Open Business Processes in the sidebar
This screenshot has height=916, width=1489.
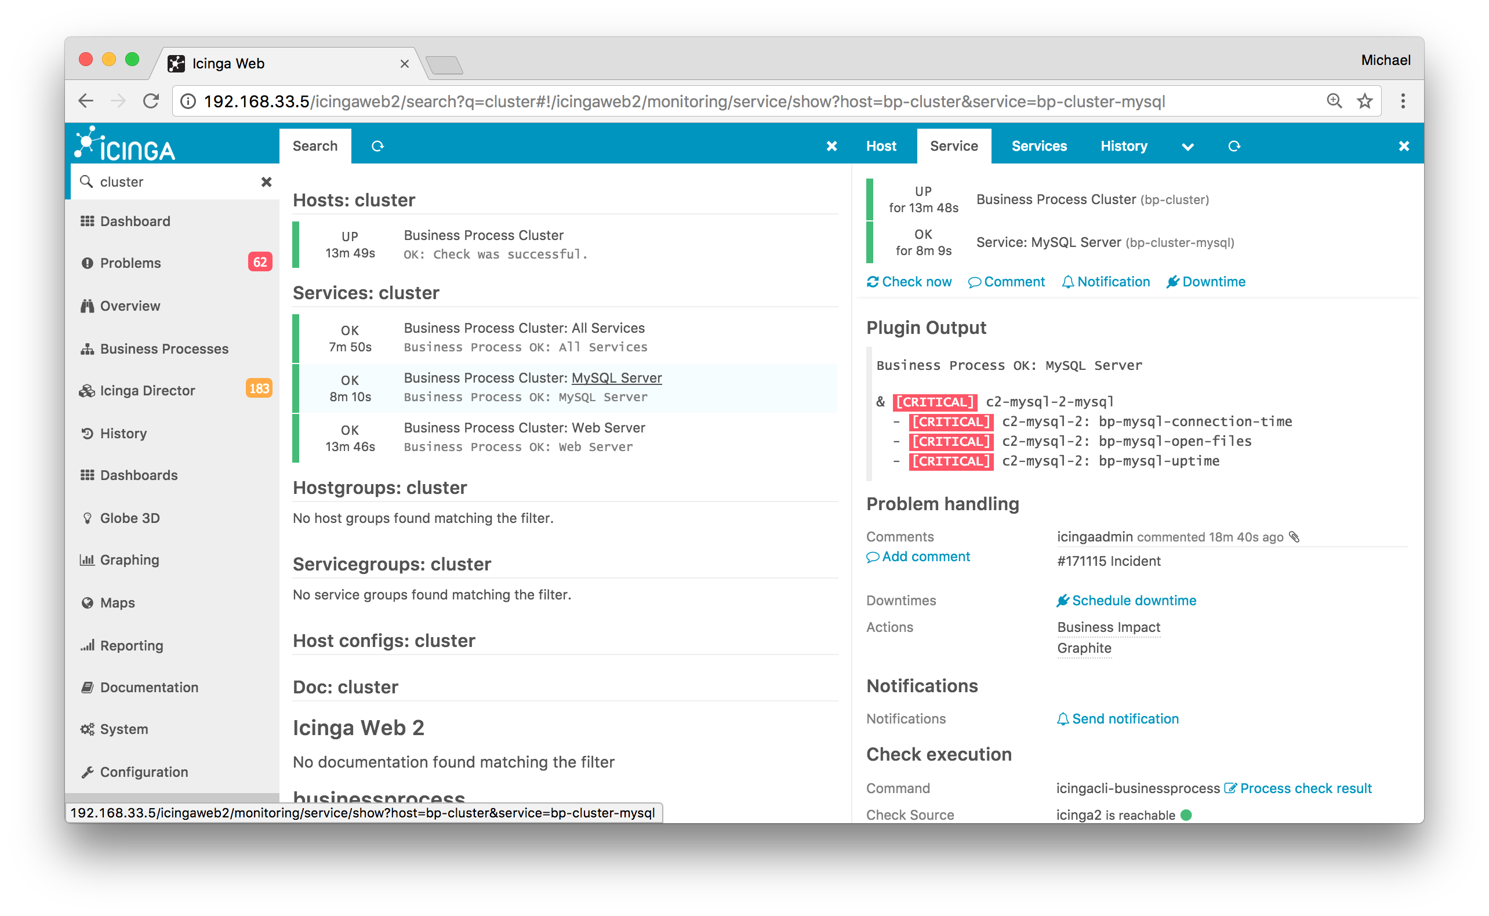pos(172,348)
